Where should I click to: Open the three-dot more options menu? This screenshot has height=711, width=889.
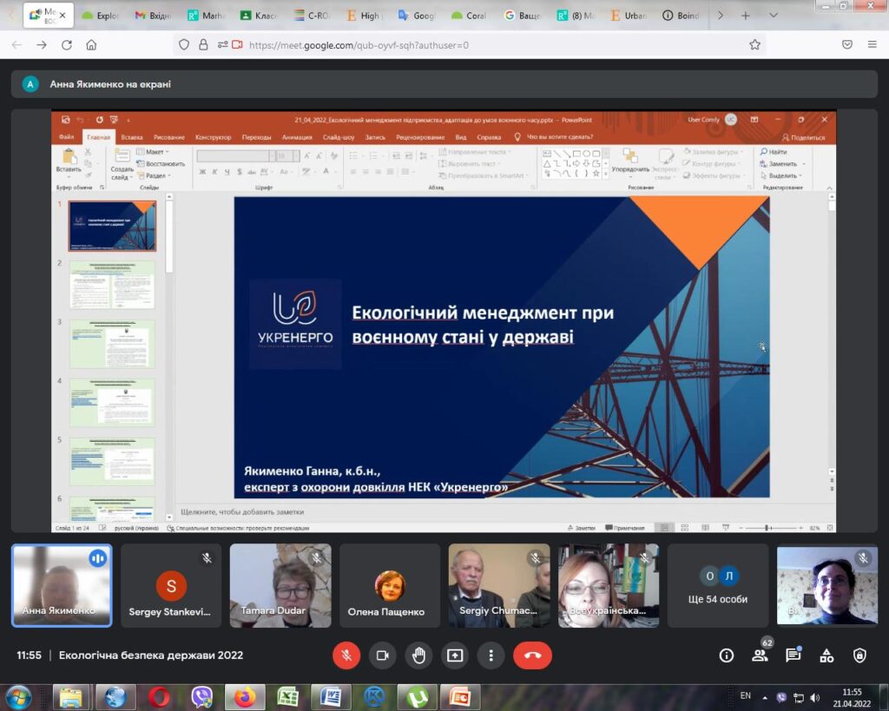(x=491, y=655)
